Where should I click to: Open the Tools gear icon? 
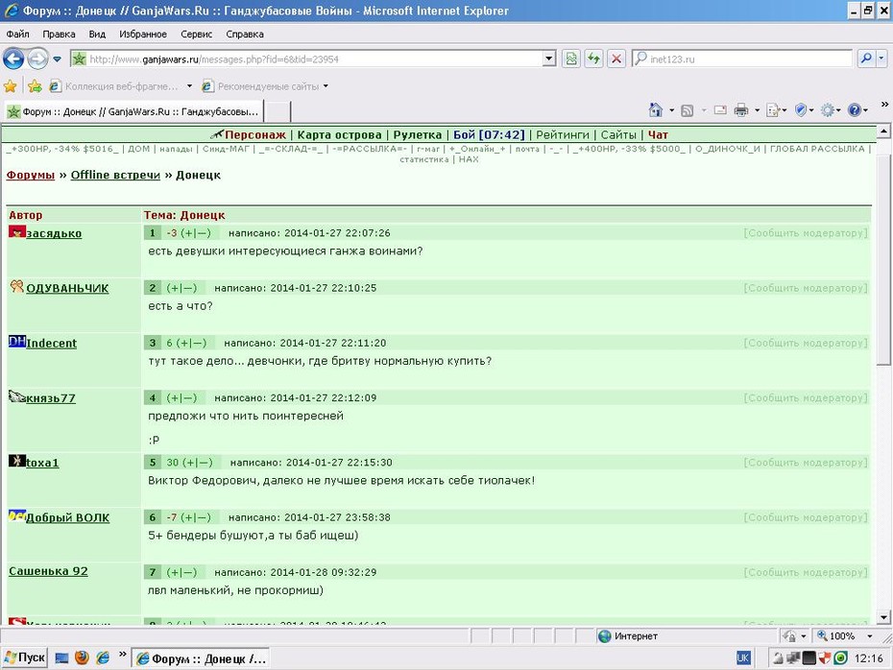[x=828, y=109]
